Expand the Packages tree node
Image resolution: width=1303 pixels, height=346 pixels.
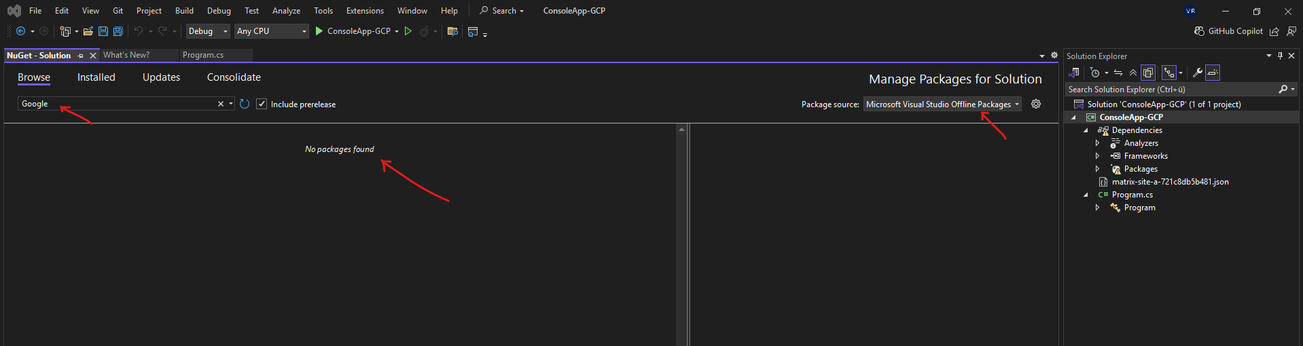(x=1097, y=169)
